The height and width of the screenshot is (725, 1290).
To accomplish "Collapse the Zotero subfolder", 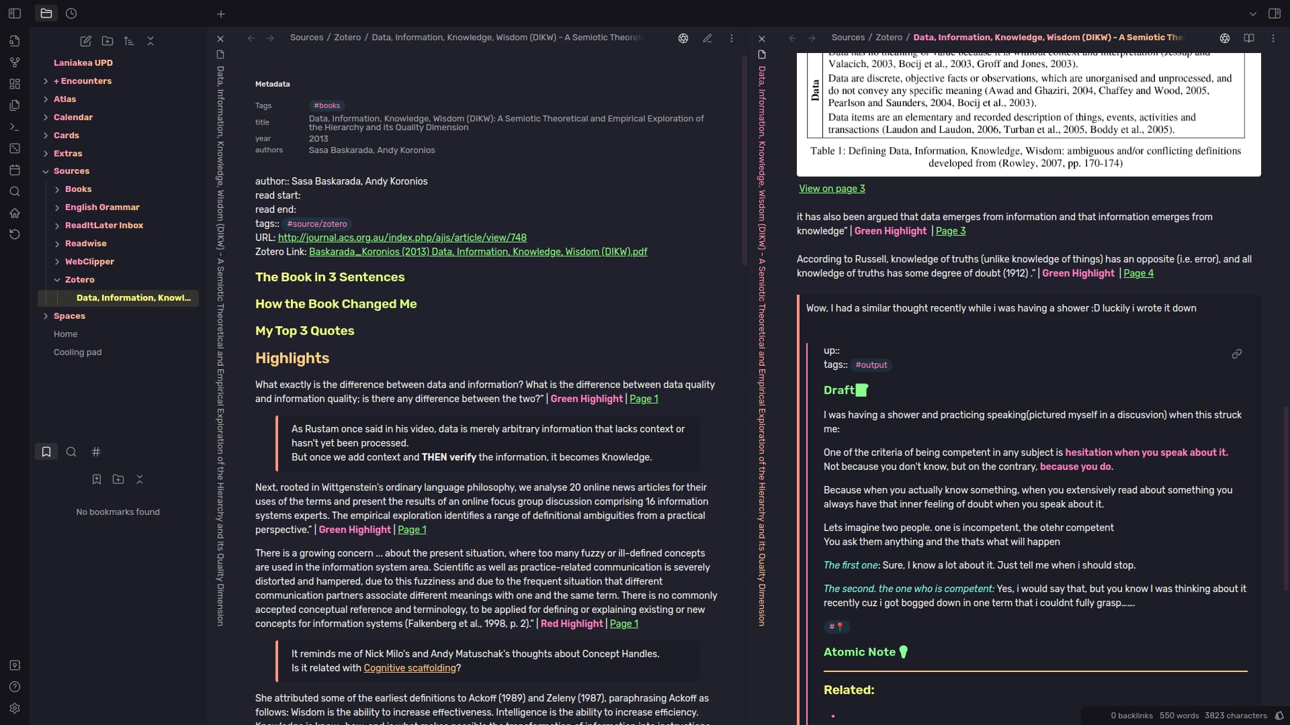I will 80,280.
